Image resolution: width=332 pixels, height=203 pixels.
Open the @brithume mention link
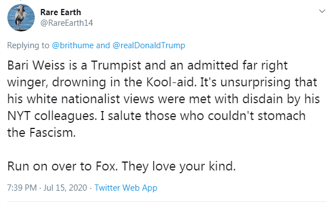72,45
